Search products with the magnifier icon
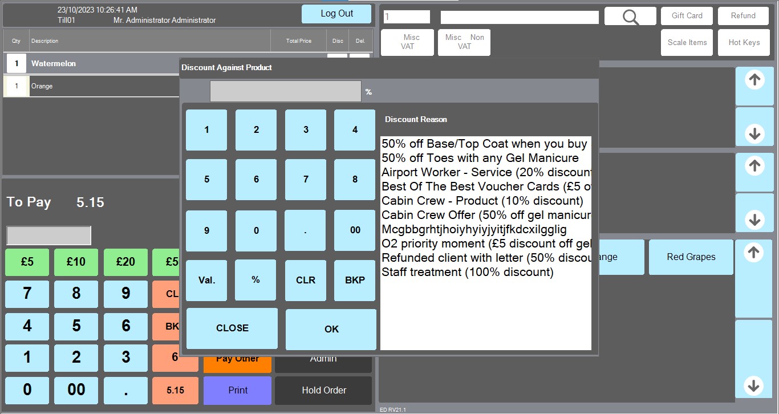The width and height of the screenshot is (779, 414). [630, 16]
